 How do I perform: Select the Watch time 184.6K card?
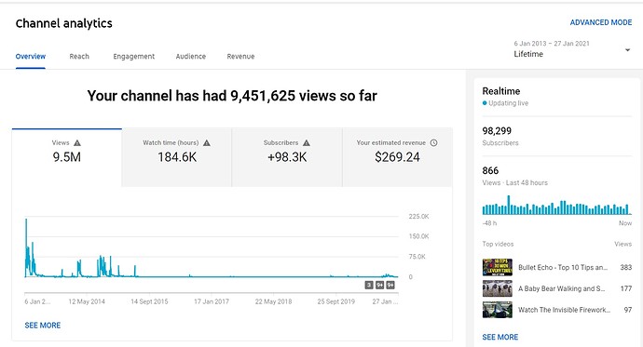[x=177, y=157]
